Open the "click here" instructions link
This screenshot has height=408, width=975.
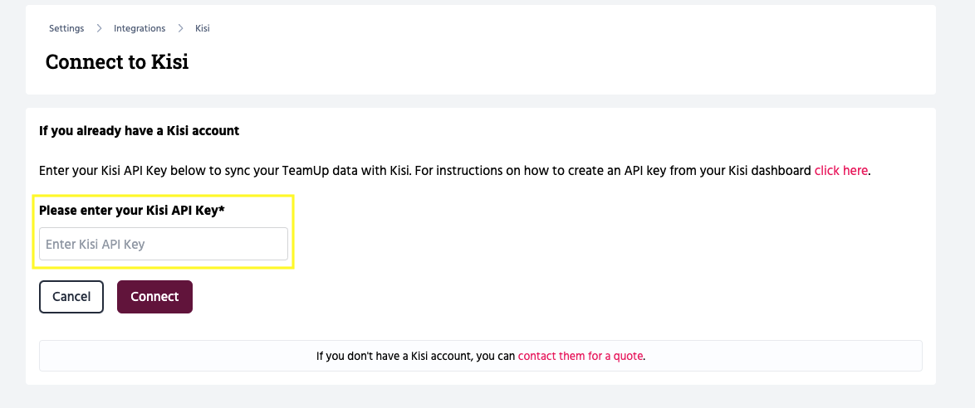pyautogui.click(x=840, y=171)
